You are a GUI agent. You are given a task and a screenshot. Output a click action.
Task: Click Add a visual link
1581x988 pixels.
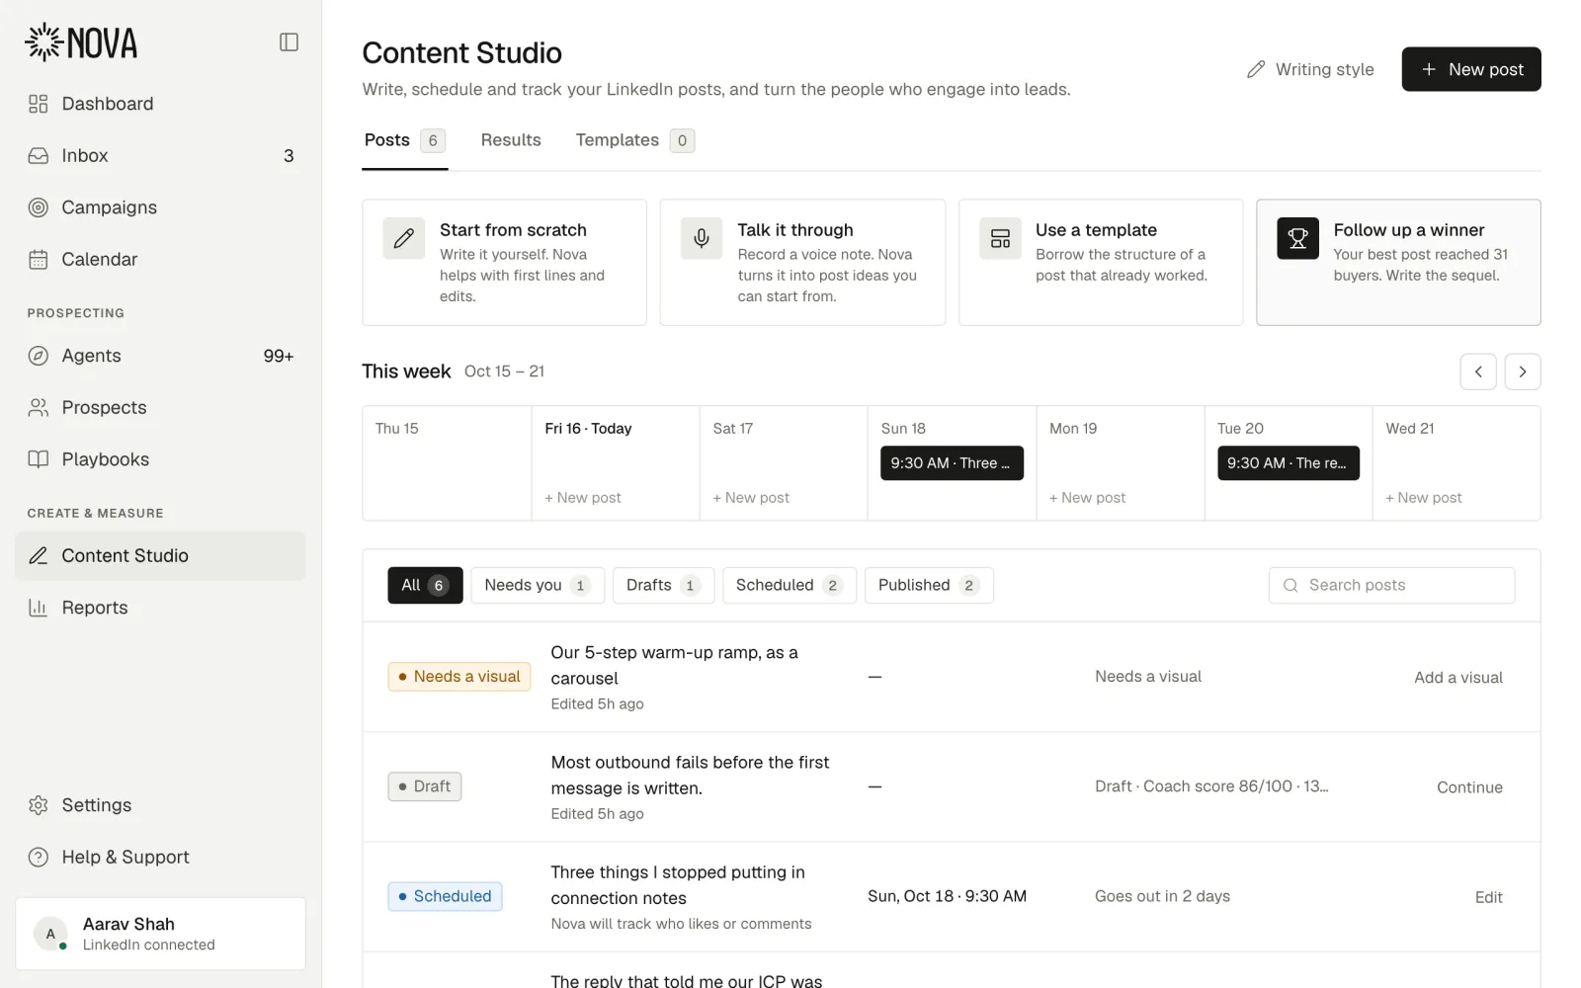pyautogui.click(x=1458, y=678)
